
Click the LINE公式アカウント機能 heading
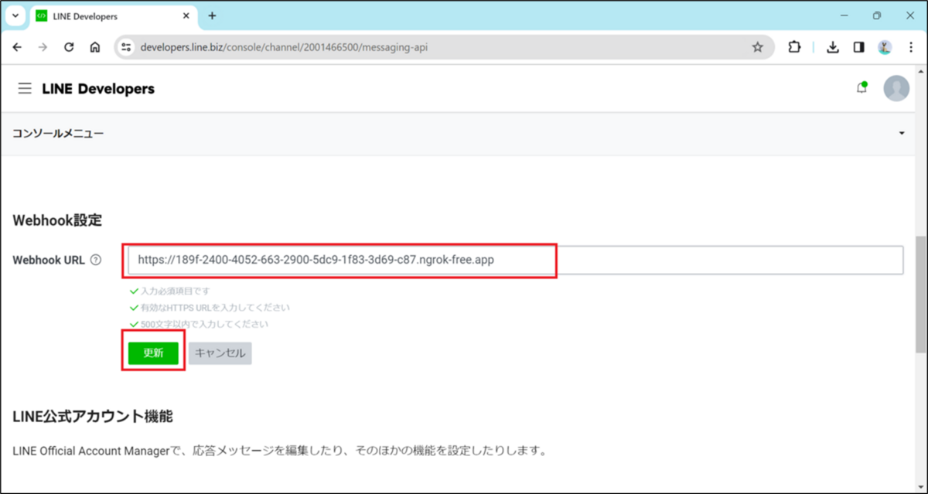click(x=93, y=417)
